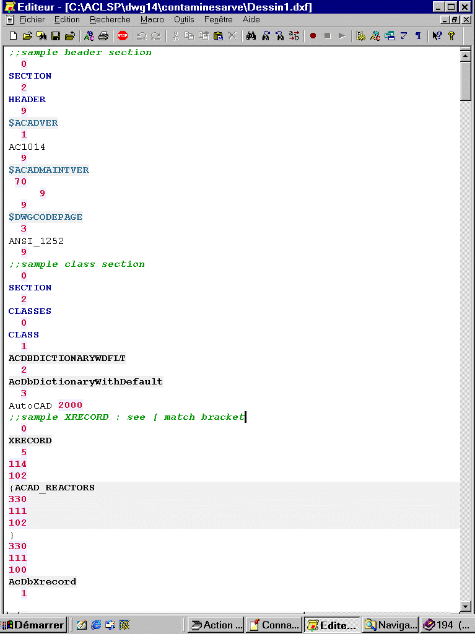Redo the edit with the redo arrow

(156, 36)
